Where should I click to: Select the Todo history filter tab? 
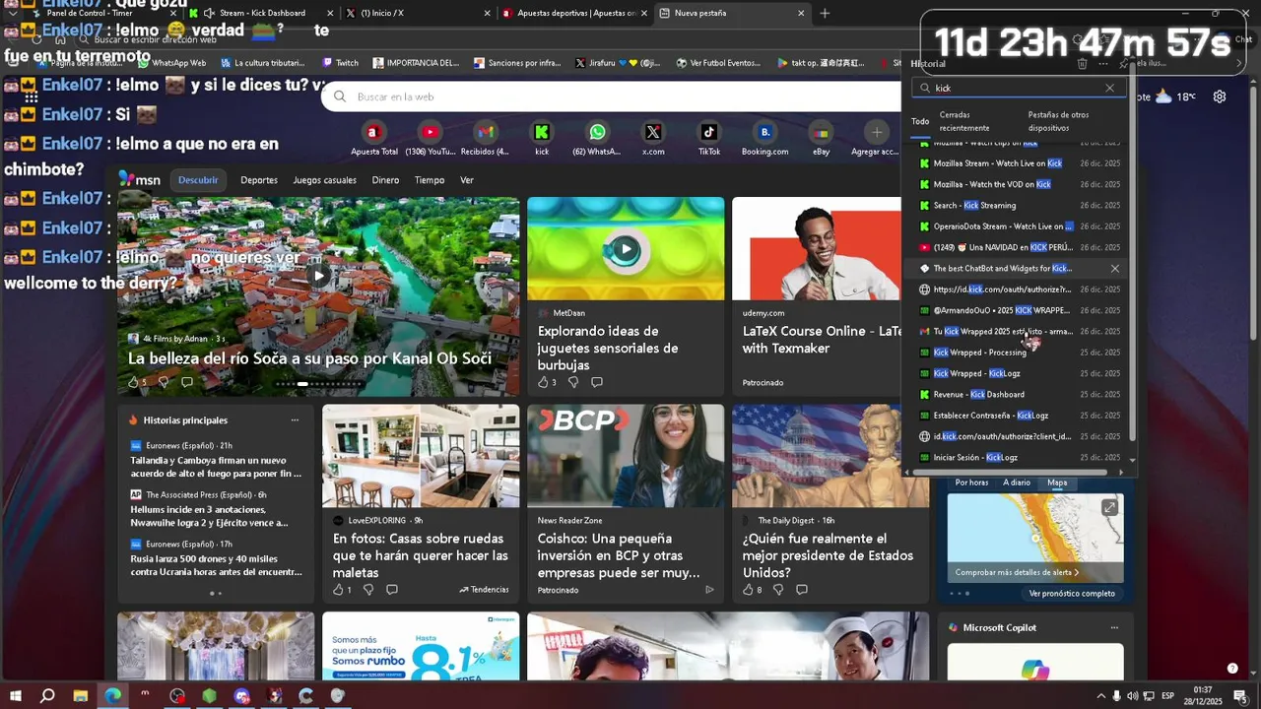click(x=920, y=121)
